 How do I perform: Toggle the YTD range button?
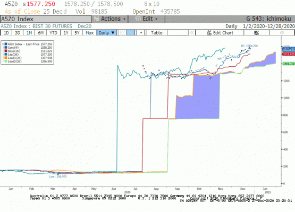[53, 33]
